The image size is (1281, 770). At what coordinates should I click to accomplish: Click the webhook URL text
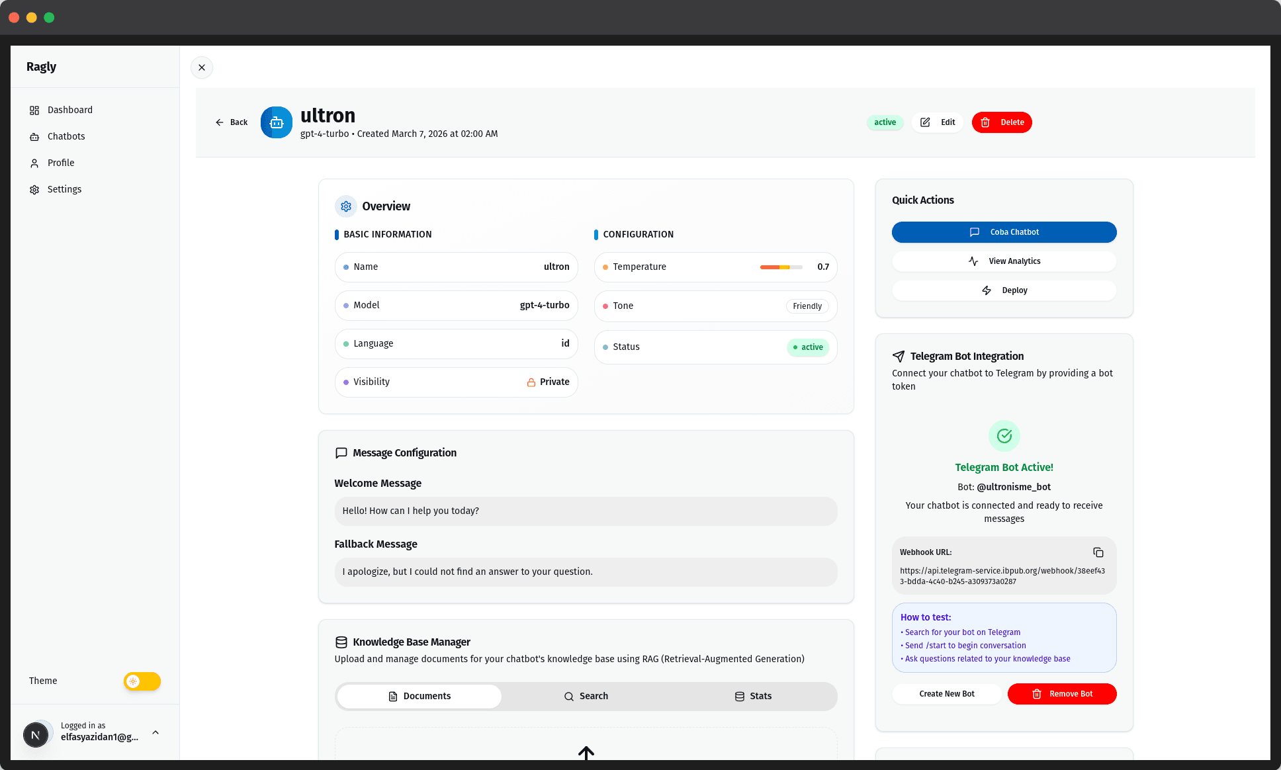click(1002, 576)
